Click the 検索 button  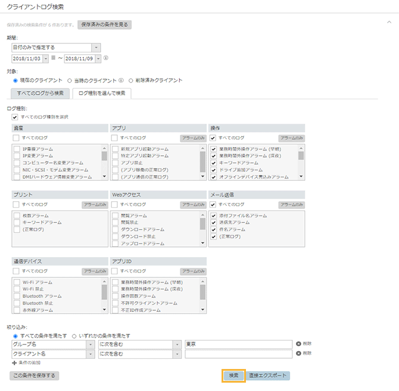(x=233, y=376)
